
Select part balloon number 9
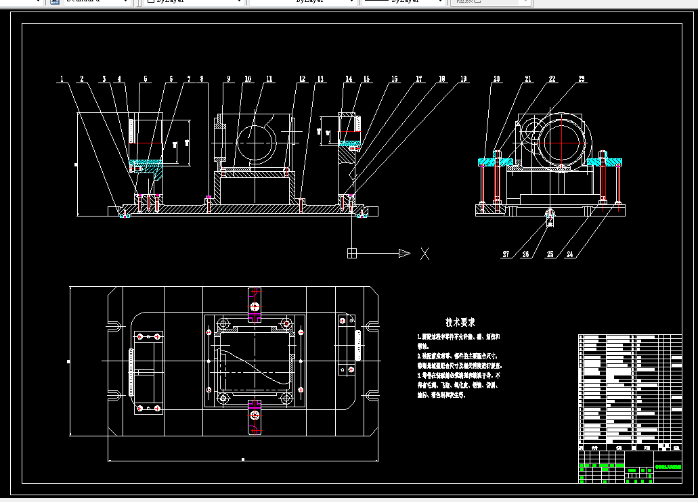(229, 78)
